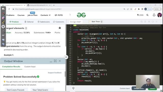
Task: Switch to the Problem tab
Action: (14, 22)
